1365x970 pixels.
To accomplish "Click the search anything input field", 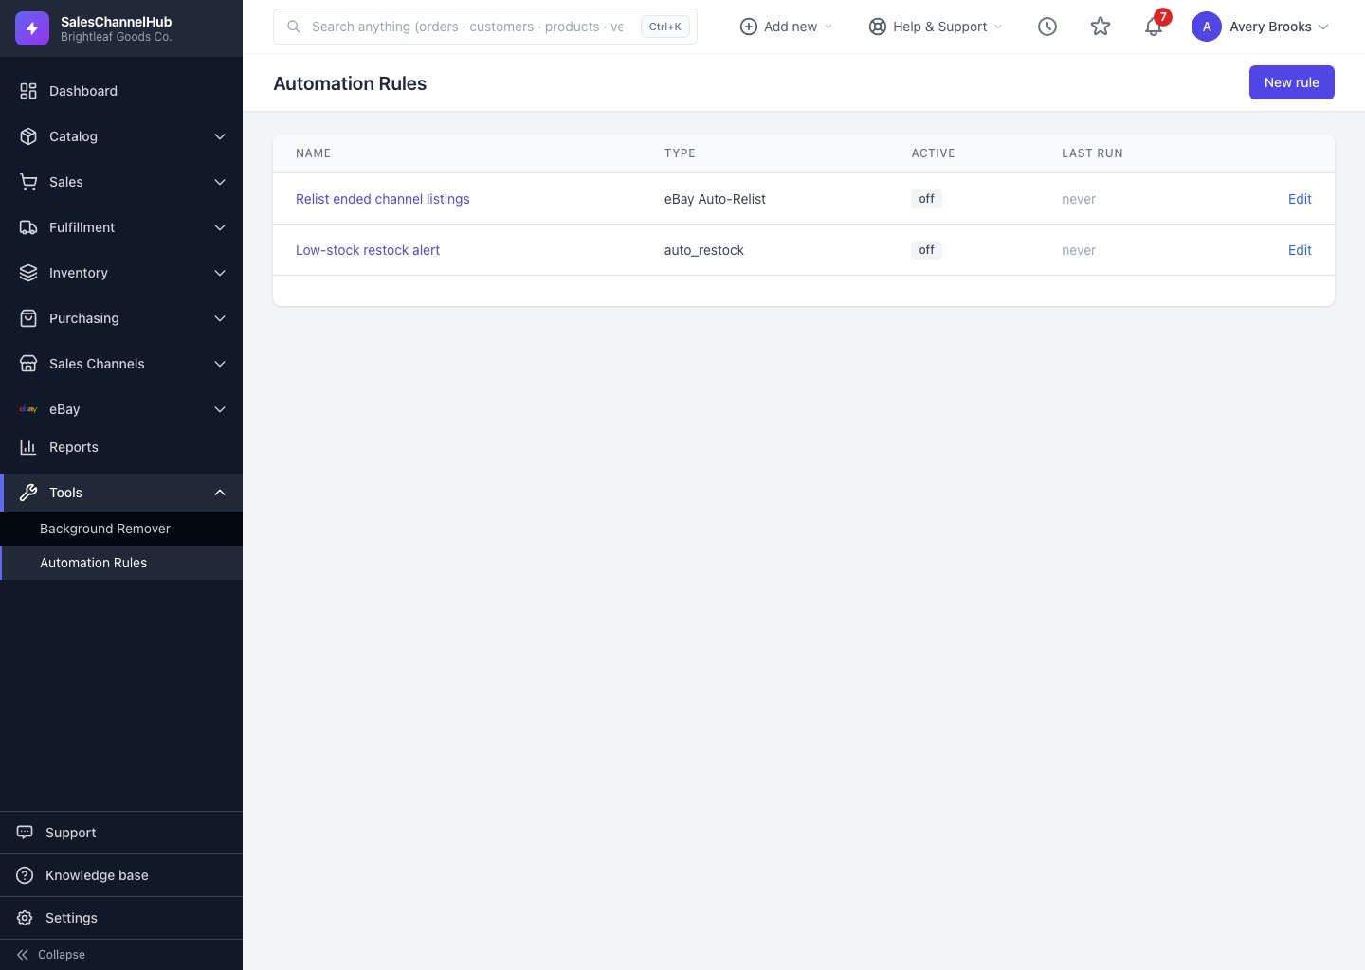I will click(x=485, y=27).
